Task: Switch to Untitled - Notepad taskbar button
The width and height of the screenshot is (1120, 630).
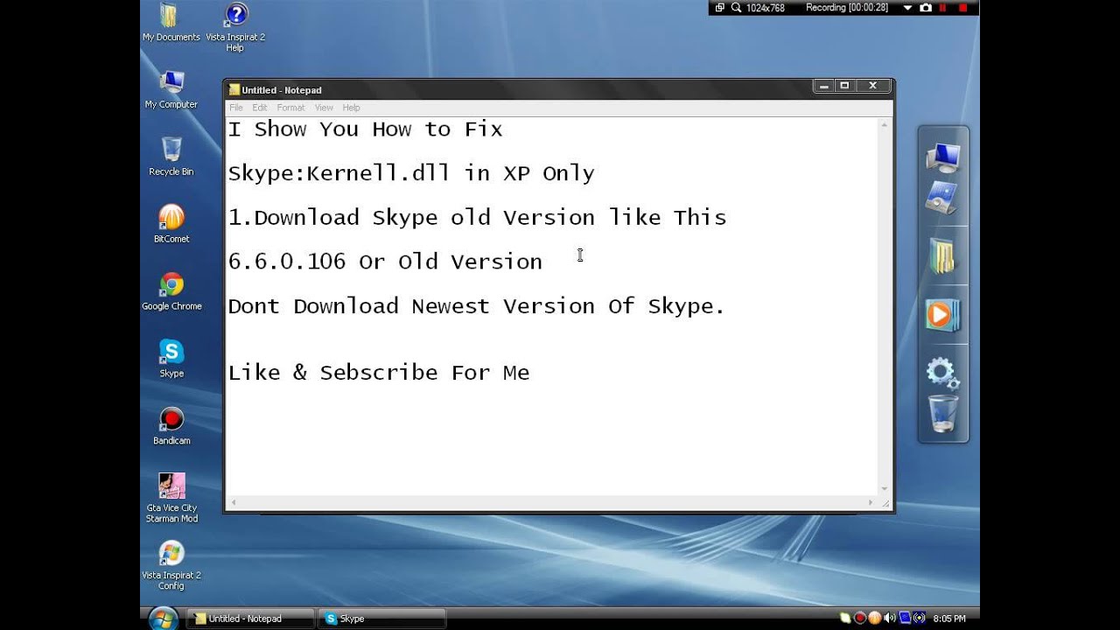Action: tap(251, 619)
